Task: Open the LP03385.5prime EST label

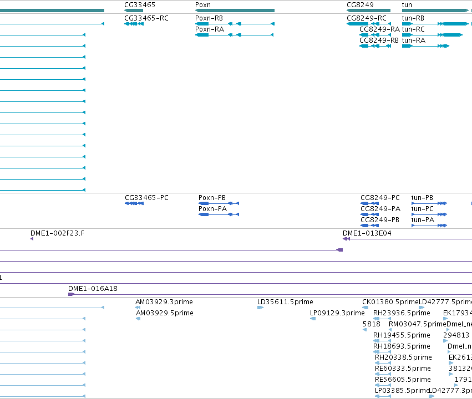Action: pos(402,391)
